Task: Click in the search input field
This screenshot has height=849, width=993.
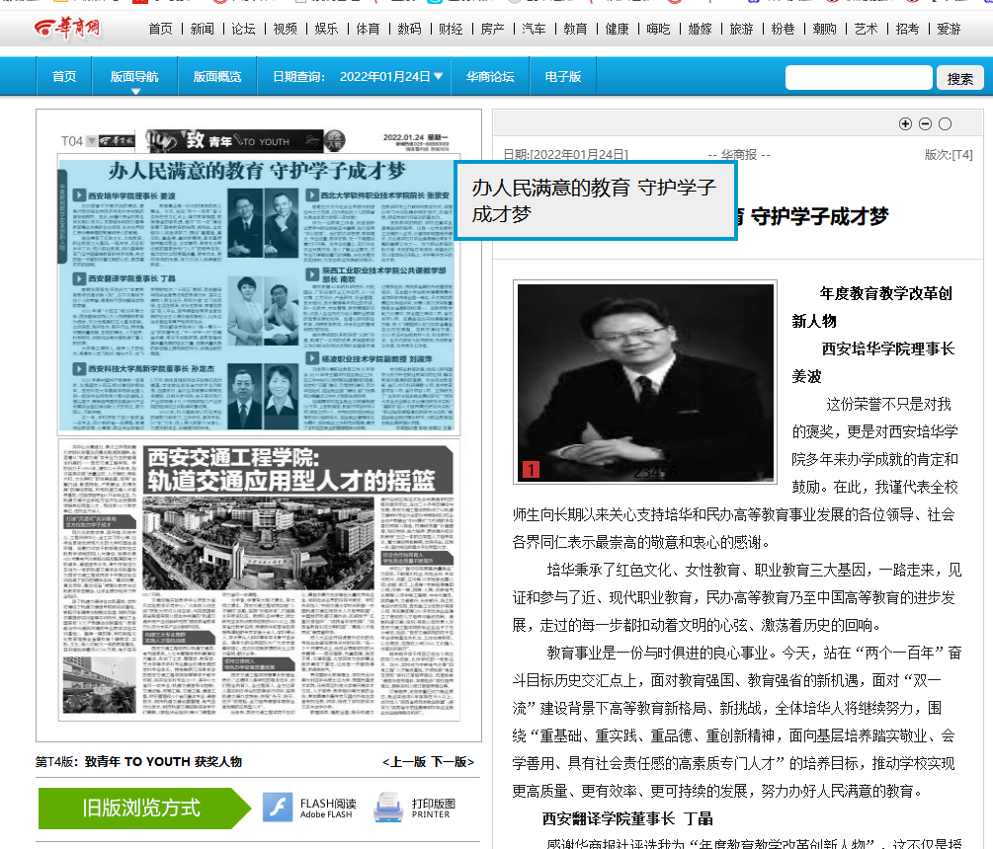Action: (858, 78)
